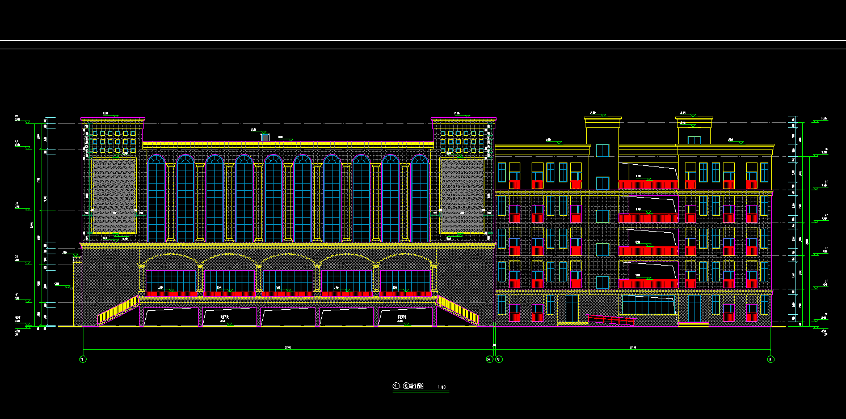
Task: Click the 1:100 scale label
Action: coord(441,388)
